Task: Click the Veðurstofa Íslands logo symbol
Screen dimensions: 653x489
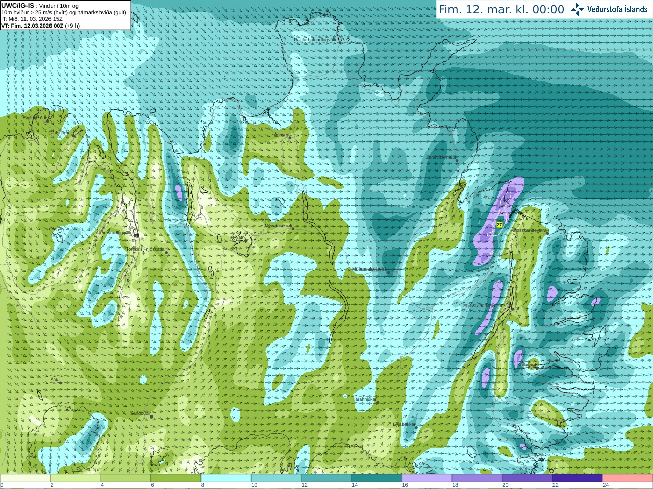Action: click(577, 9)
